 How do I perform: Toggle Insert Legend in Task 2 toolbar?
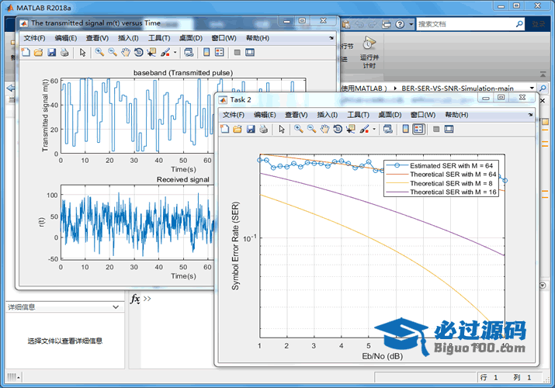tap(418, 129)
